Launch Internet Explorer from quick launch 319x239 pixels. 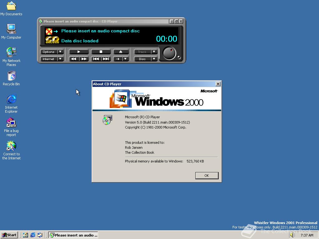tap(33, 235)
